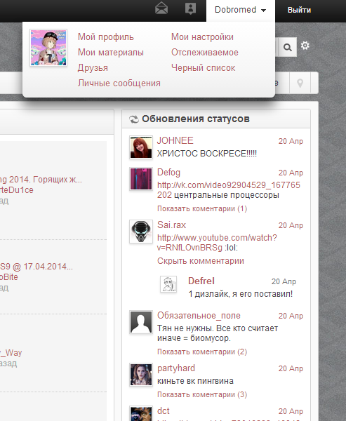Click the text "киньте вк пингвина"
The height and width of the screenshot is (421, 346).
coord(195,381)
